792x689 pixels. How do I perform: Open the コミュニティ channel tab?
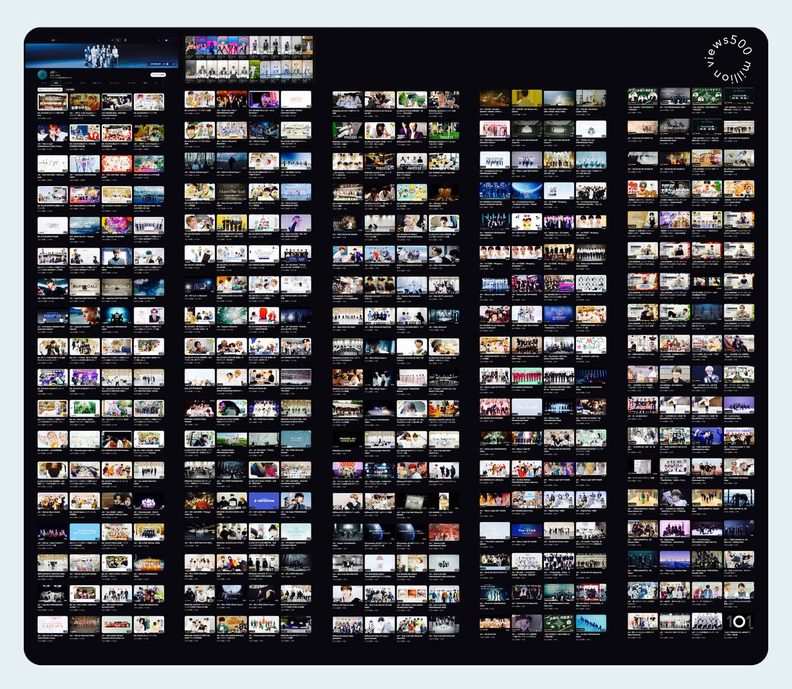[115, 83]
